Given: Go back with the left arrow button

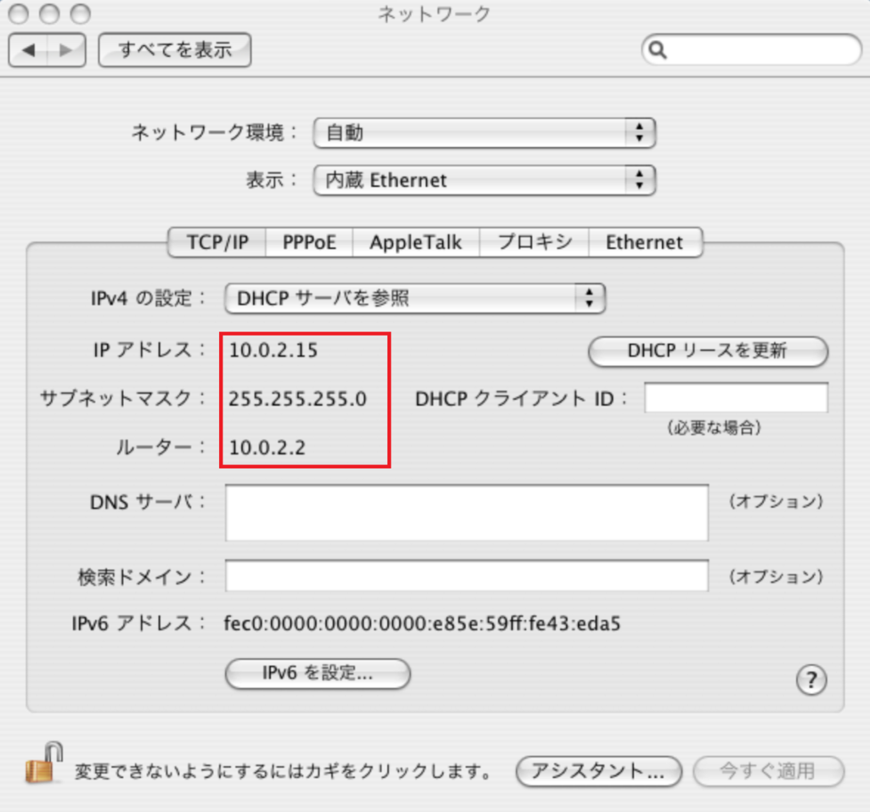Looking at the screenshot, I should coord(28,50).
